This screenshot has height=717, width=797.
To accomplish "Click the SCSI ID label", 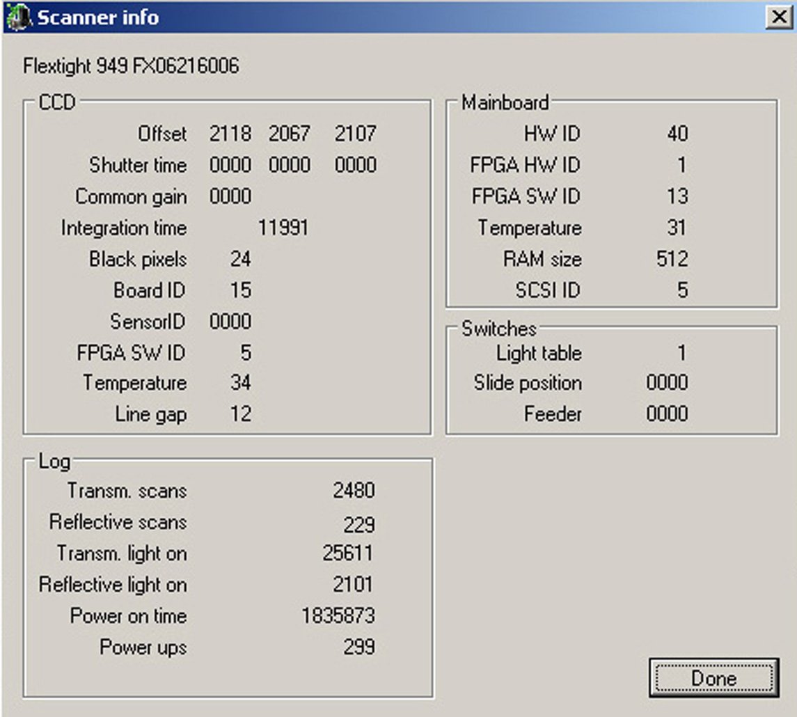I will (548, 290).
